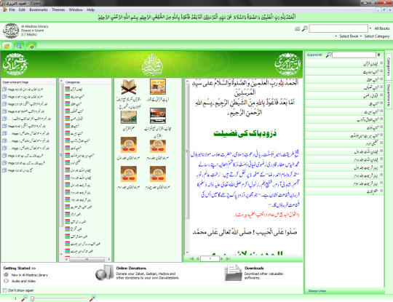Image resolution: width=393 pixels, height=302 pixels.
Task: Tick the 'Don't show again' checkbox
Action: coord(4,290)
